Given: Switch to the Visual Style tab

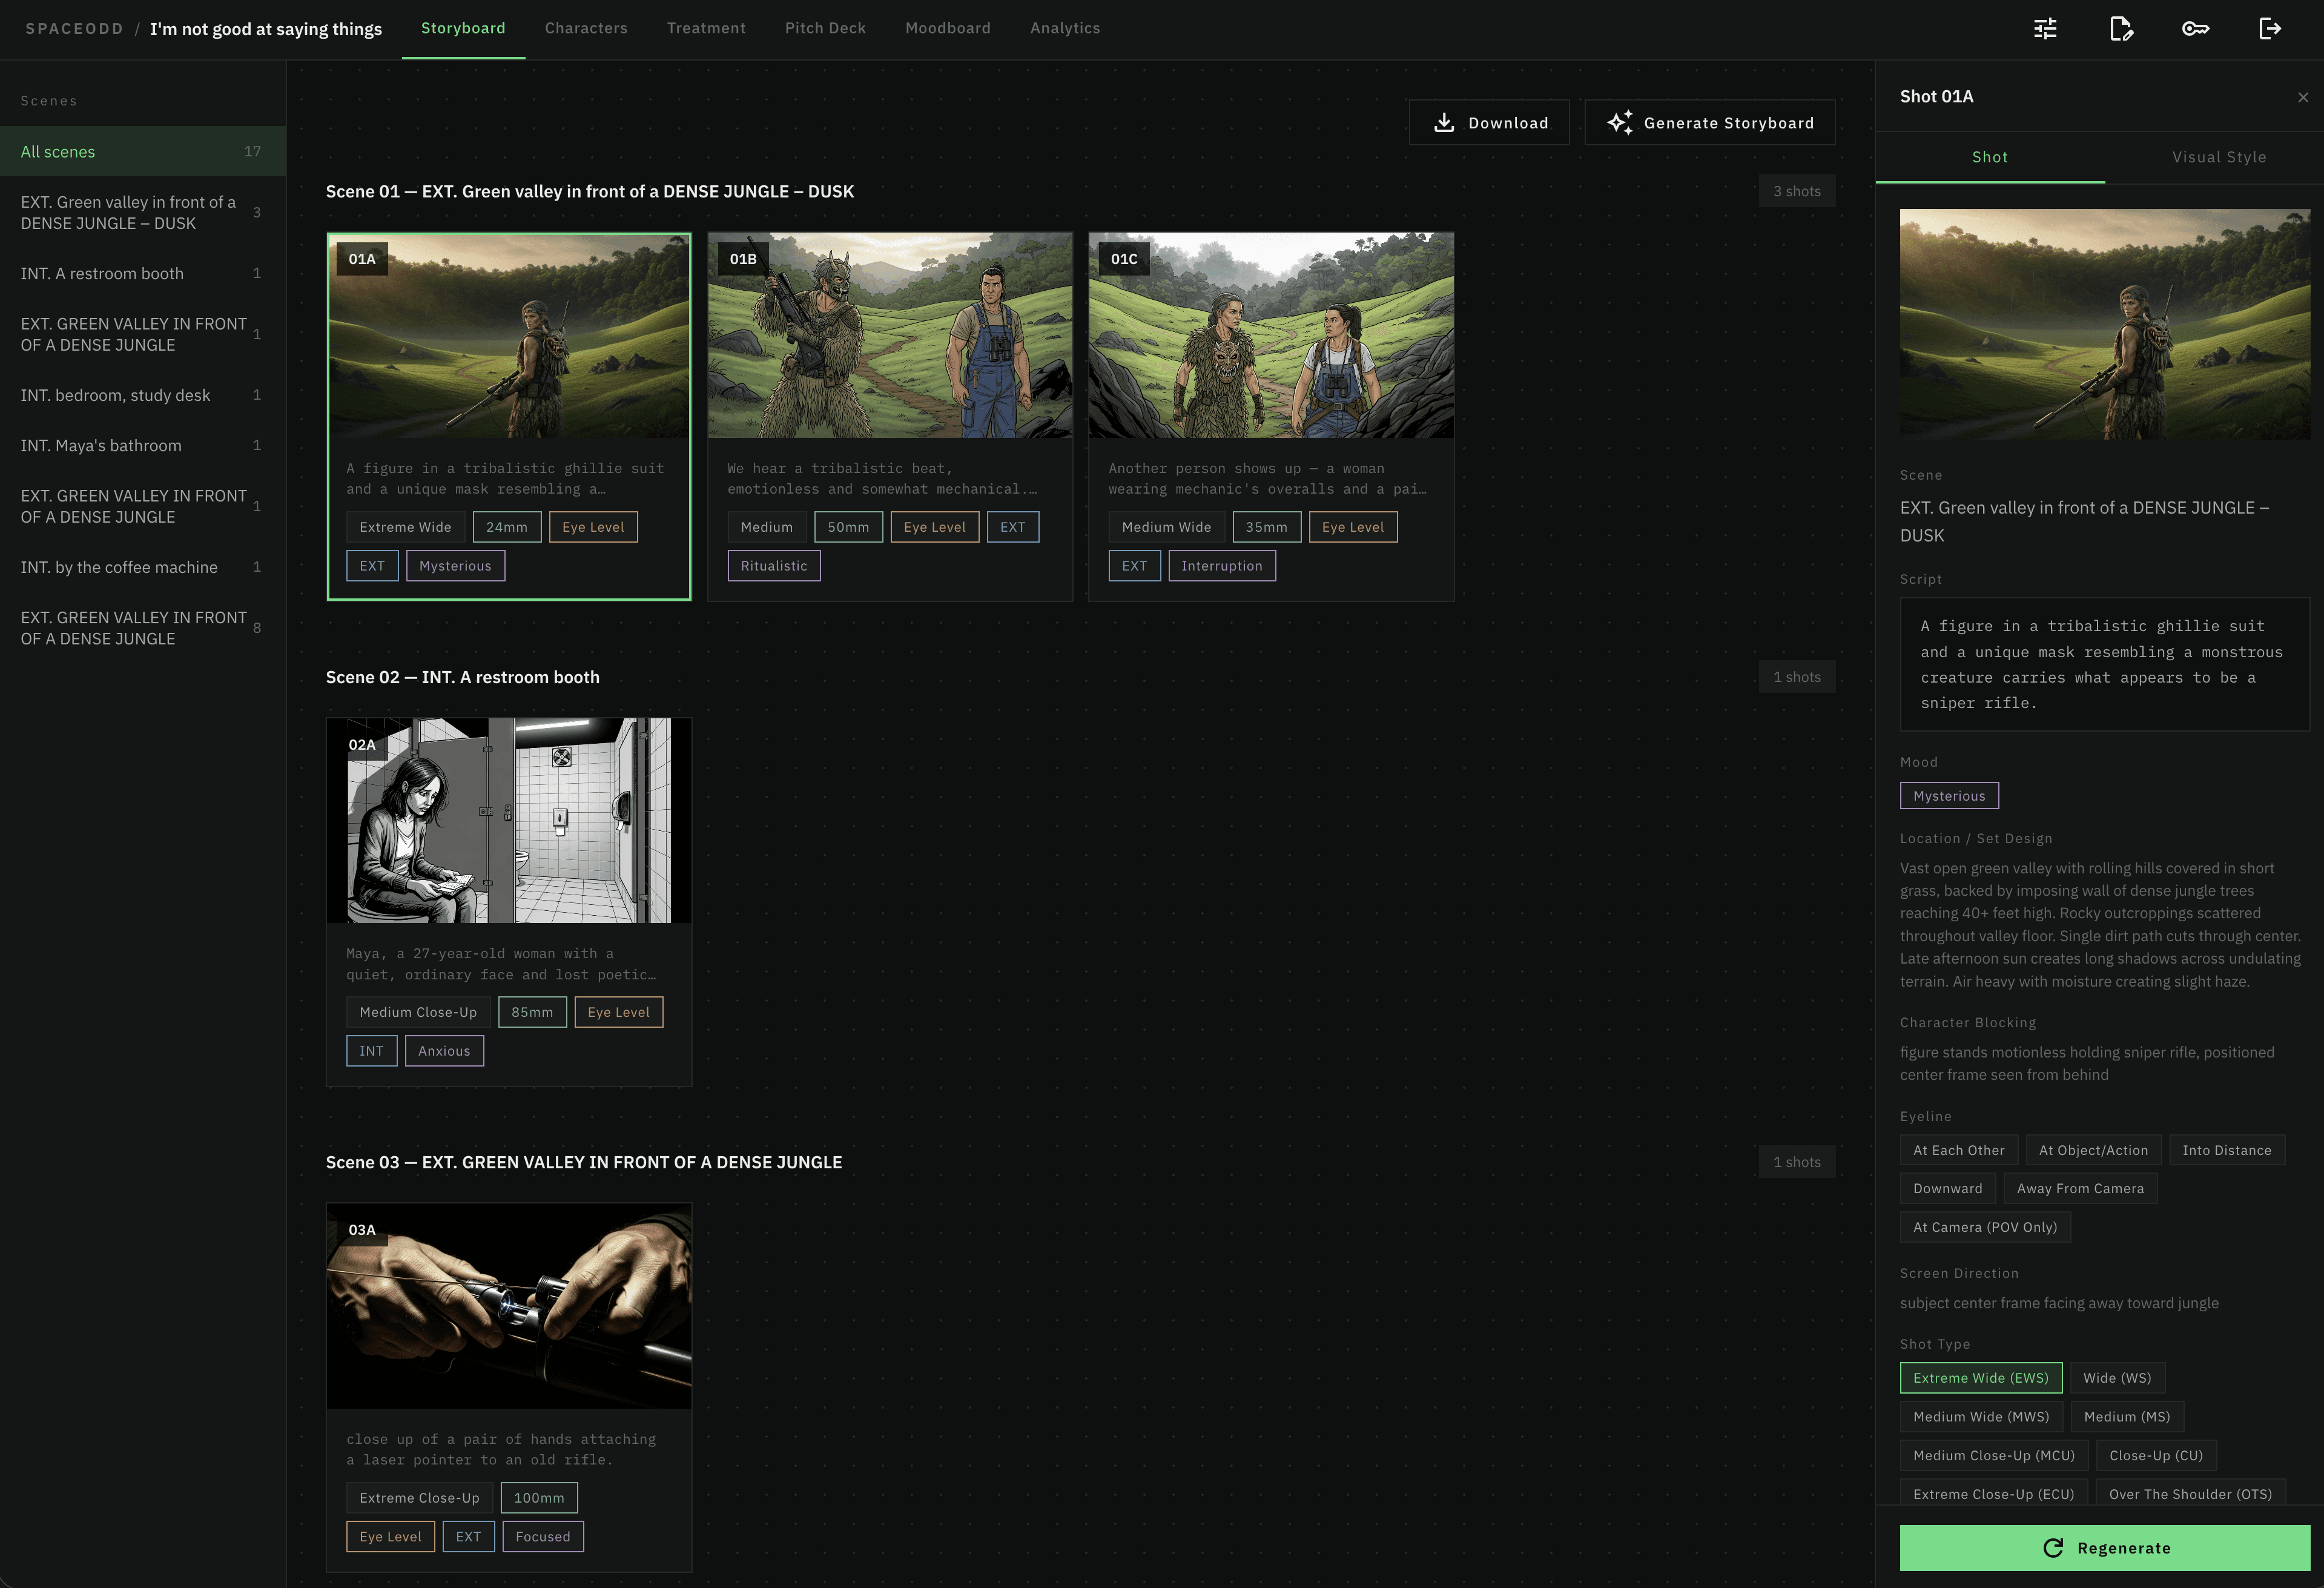Looking at the screenshot, I should 2218,157.
